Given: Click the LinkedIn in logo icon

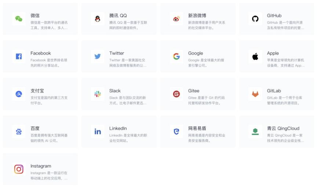Looking at the screenshot, I should (98, 131).
